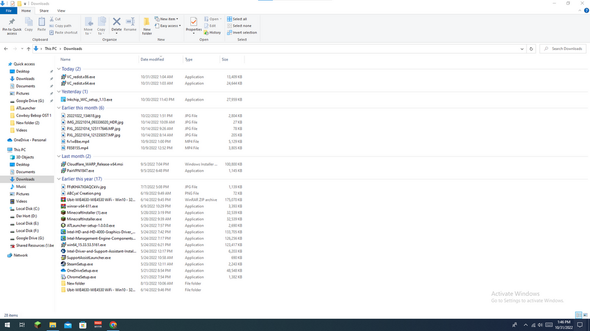This screenshot has width=590, height=331.
Task: Click Edit in the Open group
Action: pos(210,26)
